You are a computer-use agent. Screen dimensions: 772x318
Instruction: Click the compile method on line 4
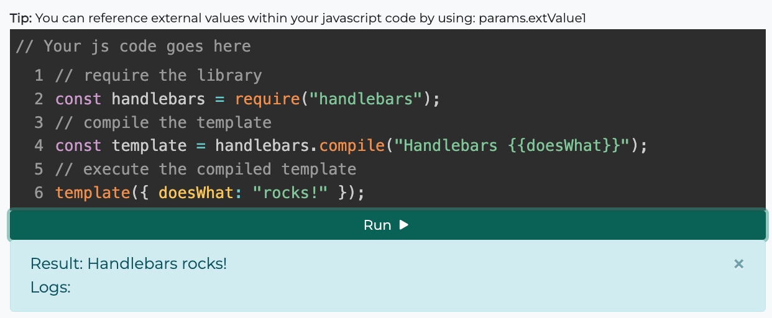point(352,146)
